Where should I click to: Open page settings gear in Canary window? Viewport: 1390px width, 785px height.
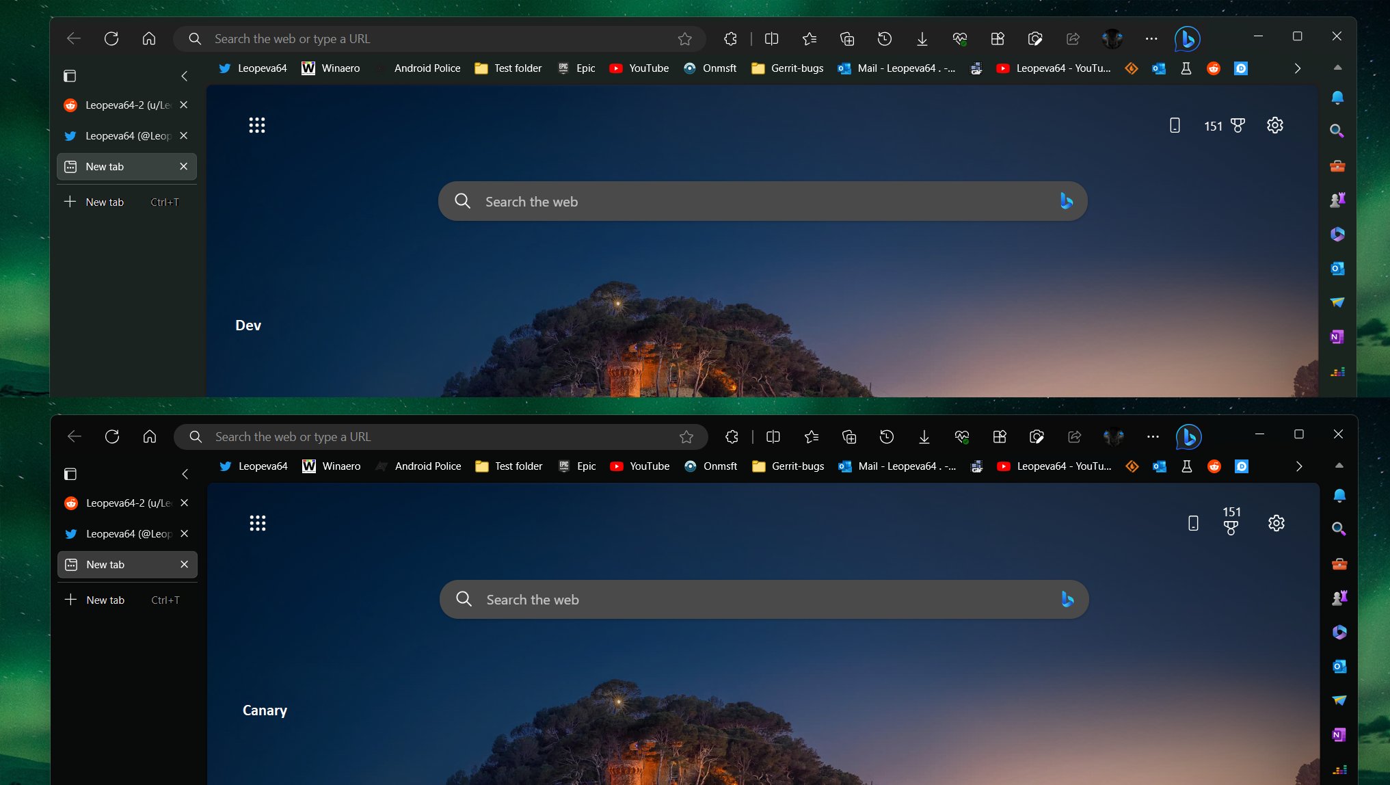pos(1277,523)
